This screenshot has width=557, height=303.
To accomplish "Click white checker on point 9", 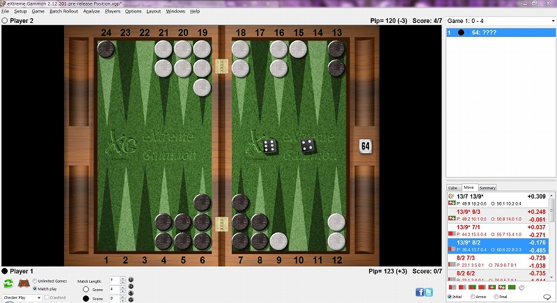I will [x=279, y=241].
